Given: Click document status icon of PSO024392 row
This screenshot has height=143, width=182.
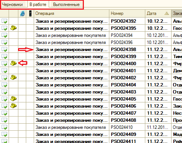Looking at the screenshot, I should 4,21.
